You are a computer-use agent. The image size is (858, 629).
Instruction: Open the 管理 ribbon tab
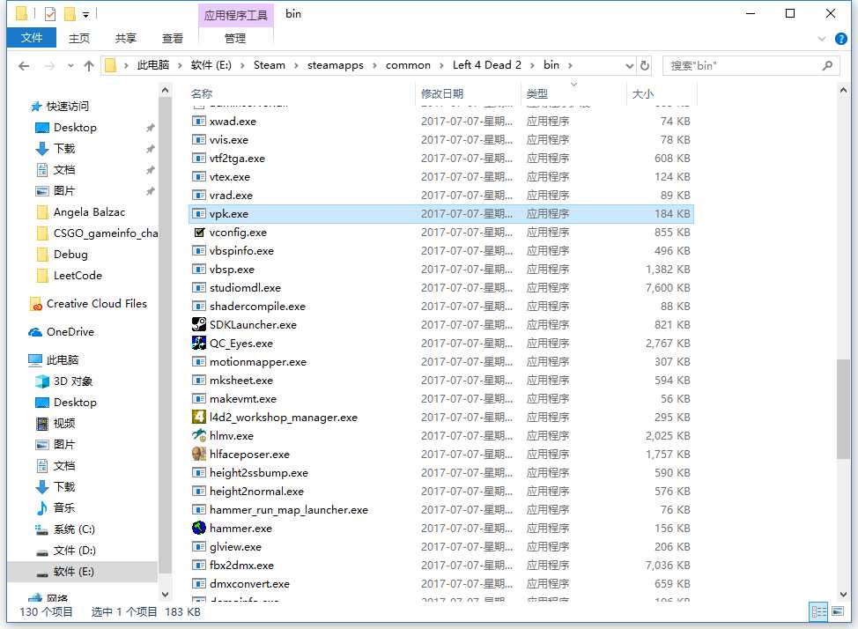tap(235, 38)
